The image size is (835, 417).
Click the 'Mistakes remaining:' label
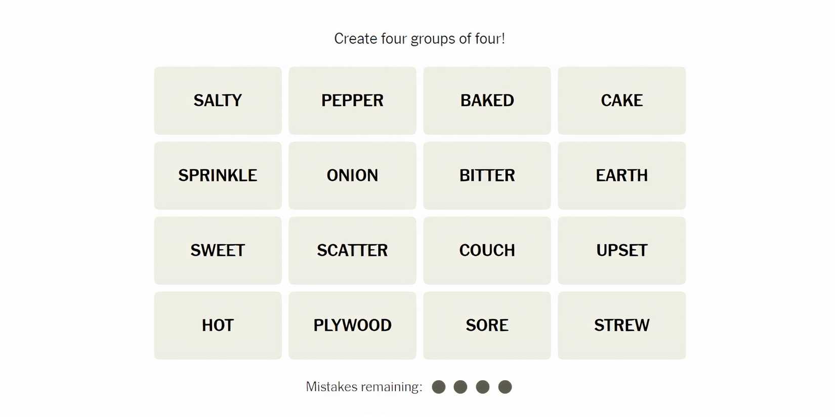(x=364, y=387)
